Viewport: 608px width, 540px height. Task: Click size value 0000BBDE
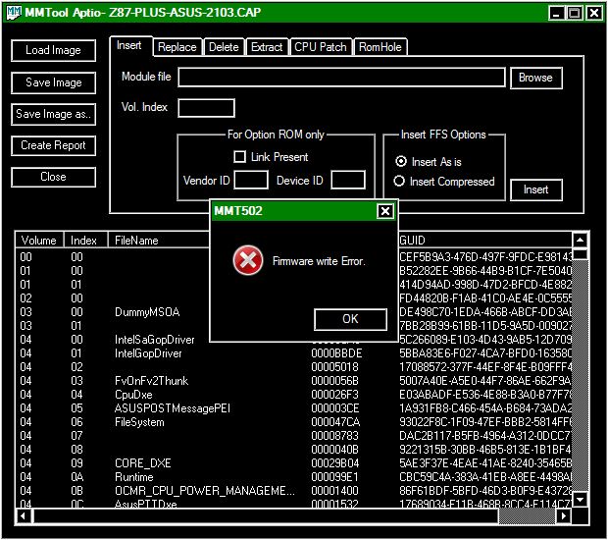(x=336, y=353)
